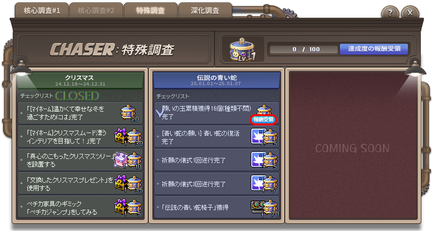Click chair item icon in 伝説の青い蛇椅子 row
433x231 pixels.
258,207
